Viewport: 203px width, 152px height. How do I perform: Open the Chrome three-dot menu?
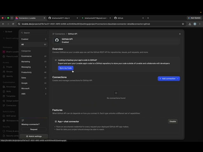[x=200, y=24]
